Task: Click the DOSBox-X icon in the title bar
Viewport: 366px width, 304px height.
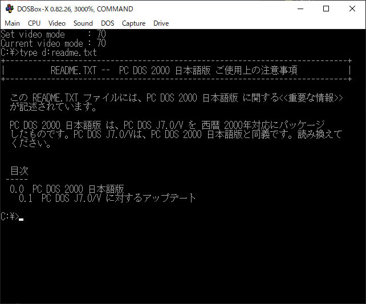Action: click(x=9, y=9)
